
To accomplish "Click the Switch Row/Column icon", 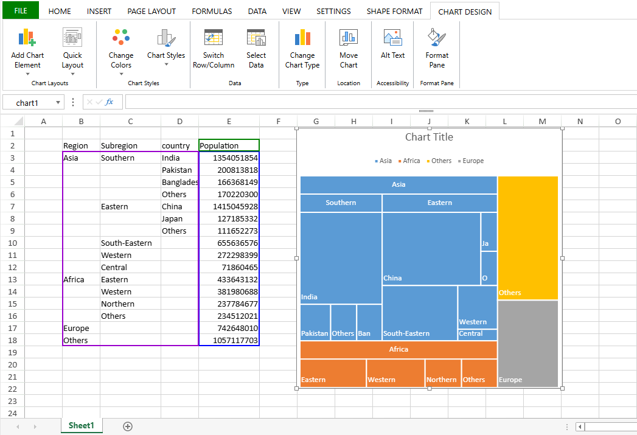I will click(214, 37).
